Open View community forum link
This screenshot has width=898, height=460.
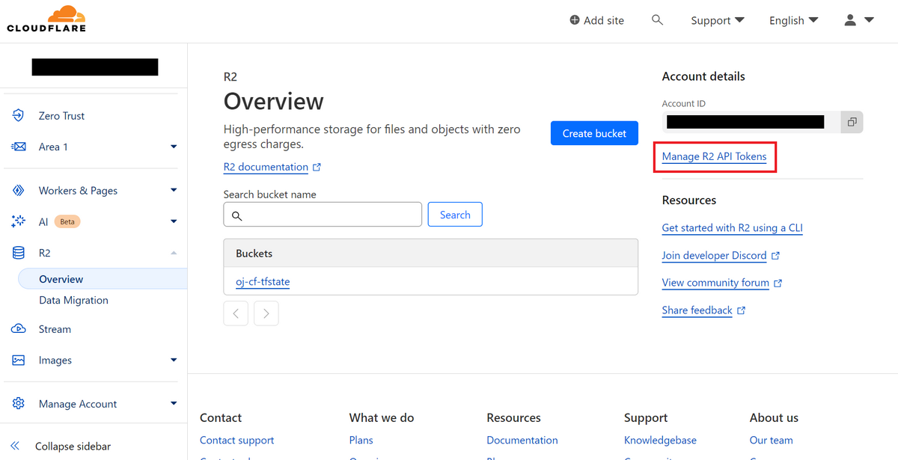point(715,283)
